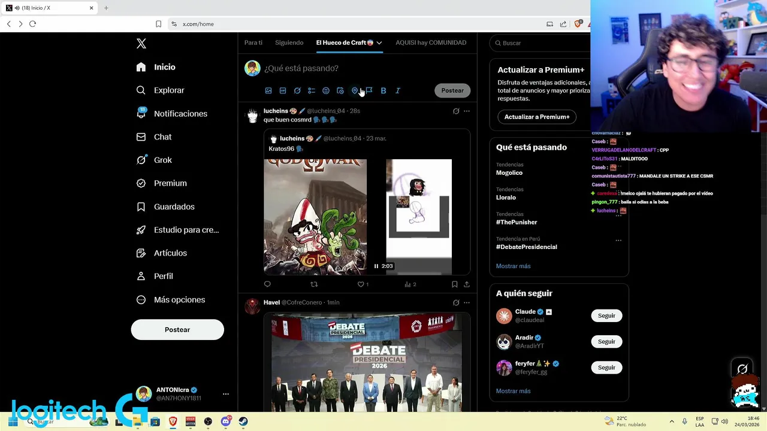Viewport: 767px width, 431px height.
Task: Open a new browser tab
Action: (106, 8)
